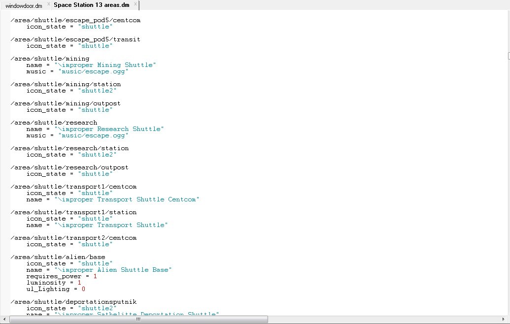Click the line "/area/shuttle/escape_pod5/centcom"

[75, 20]
